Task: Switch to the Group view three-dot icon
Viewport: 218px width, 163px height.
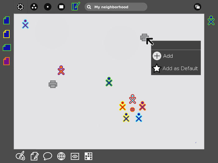Action: point(34,7)
